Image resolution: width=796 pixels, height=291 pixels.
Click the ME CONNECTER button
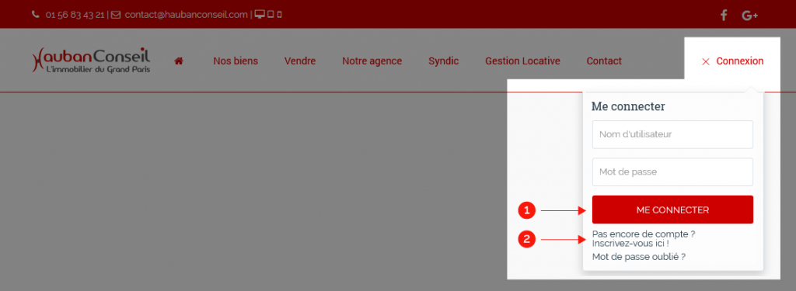click(x=672, y=210)
